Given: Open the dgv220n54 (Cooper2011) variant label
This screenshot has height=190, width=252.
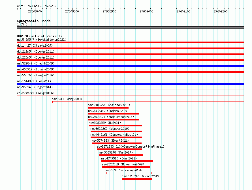Looking at the screenshot, I should click(x=36, y=57).
